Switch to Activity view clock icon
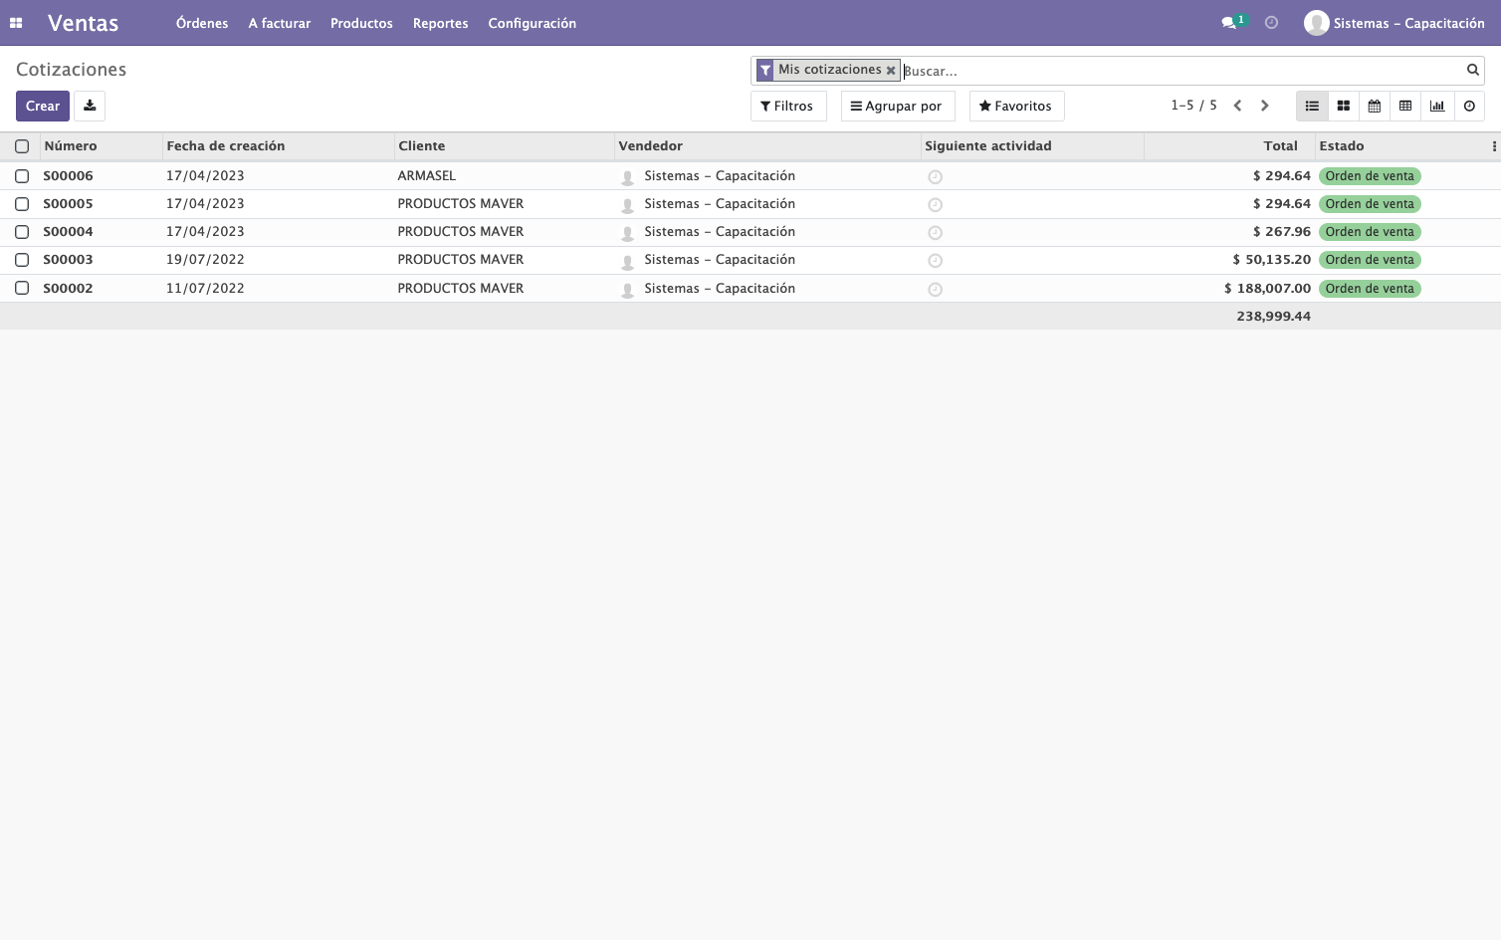This screenshot has height=940, width=1501. (1469, 106)
